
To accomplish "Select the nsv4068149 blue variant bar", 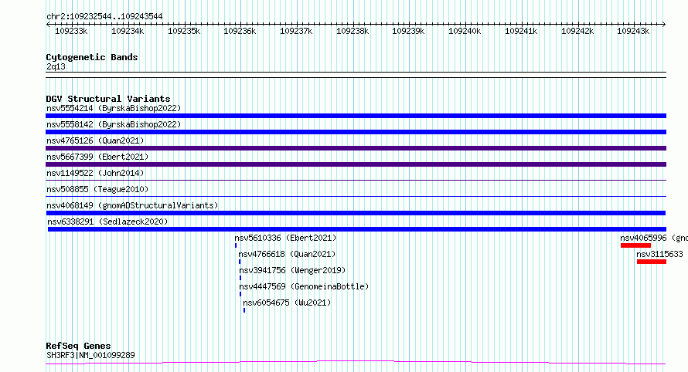I will coord(356,213).
